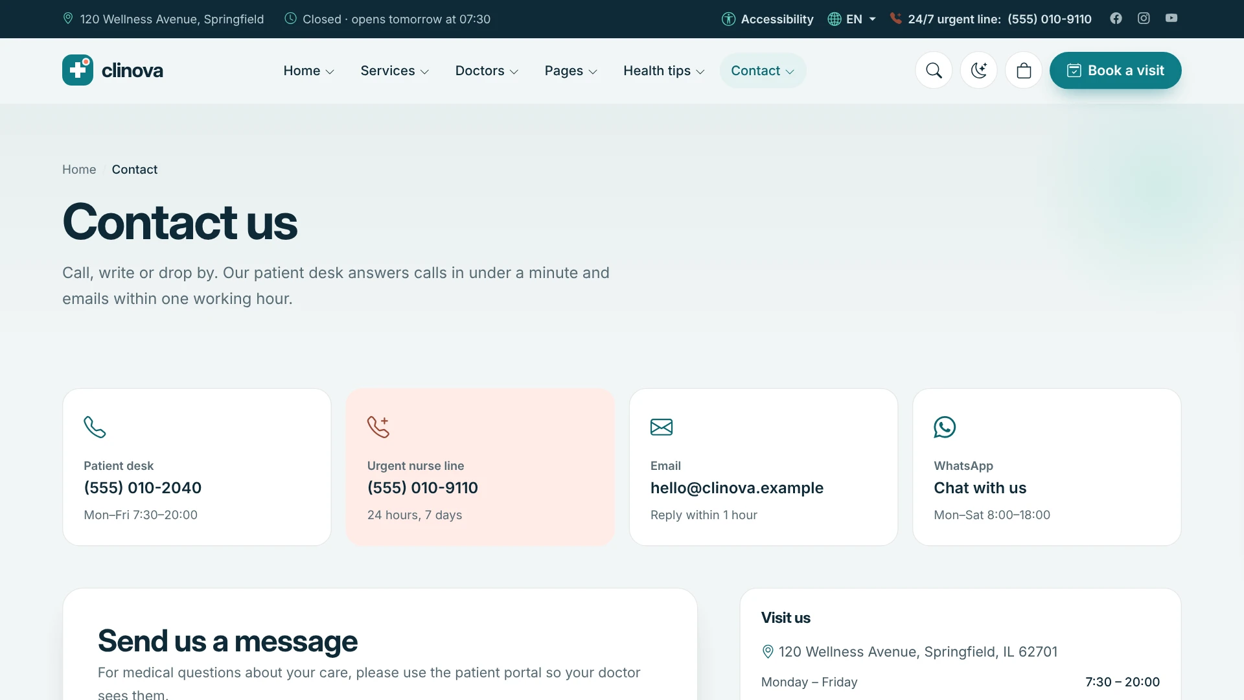Toggle dark mode moon icon

click(978, 71)
